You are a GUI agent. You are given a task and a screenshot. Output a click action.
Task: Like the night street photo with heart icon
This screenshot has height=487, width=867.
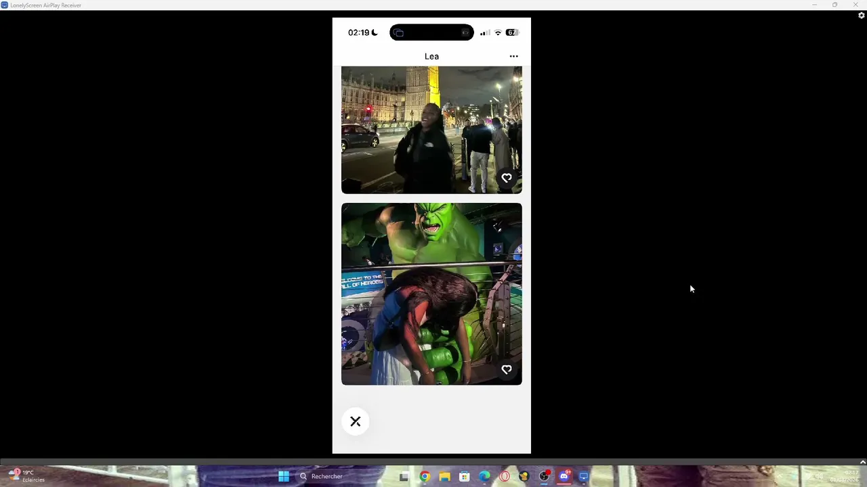(x=507, y=178)
